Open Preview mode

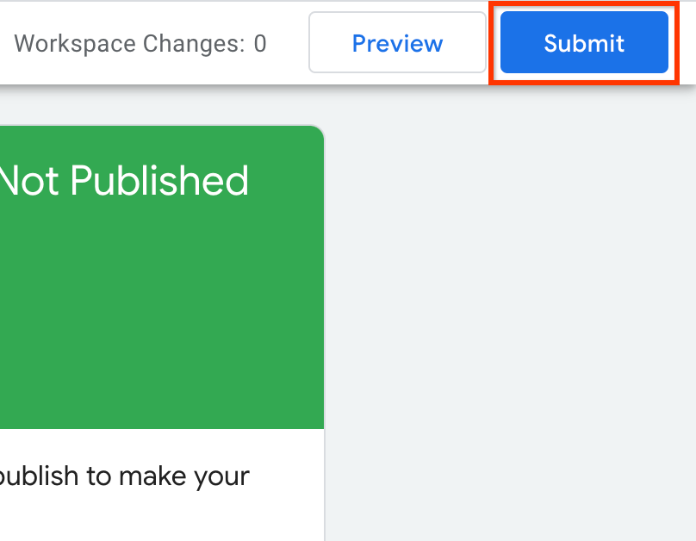click(x=397, y=43)
